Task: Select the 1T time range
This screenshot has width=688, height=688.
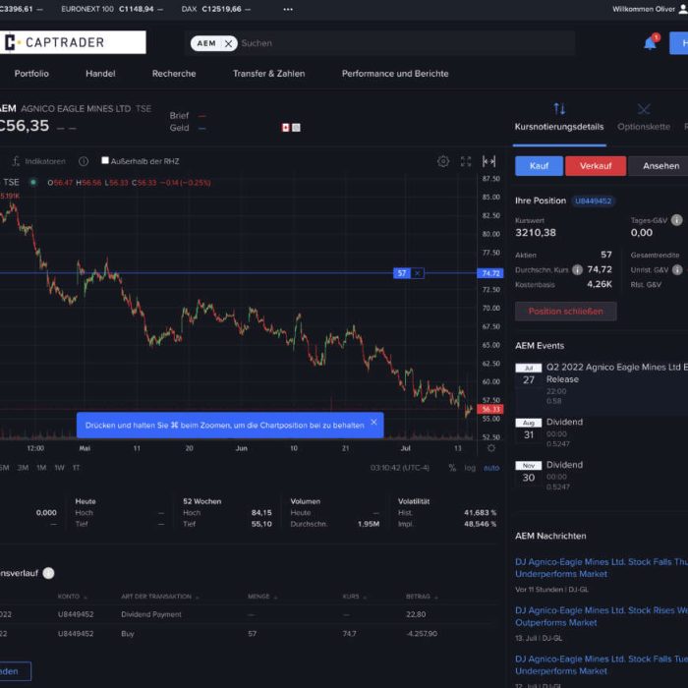Action: pyautogui.click(x=76, y=468)
